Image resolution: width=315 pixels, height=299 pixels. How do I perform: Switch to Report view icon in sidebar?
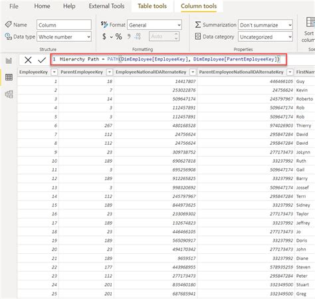[9, 60]
